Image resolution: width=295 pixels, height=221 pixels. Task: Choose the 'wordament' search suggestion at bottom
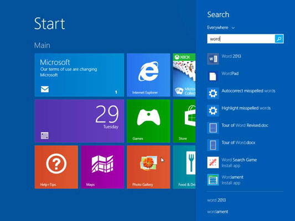tap(218, 212)
